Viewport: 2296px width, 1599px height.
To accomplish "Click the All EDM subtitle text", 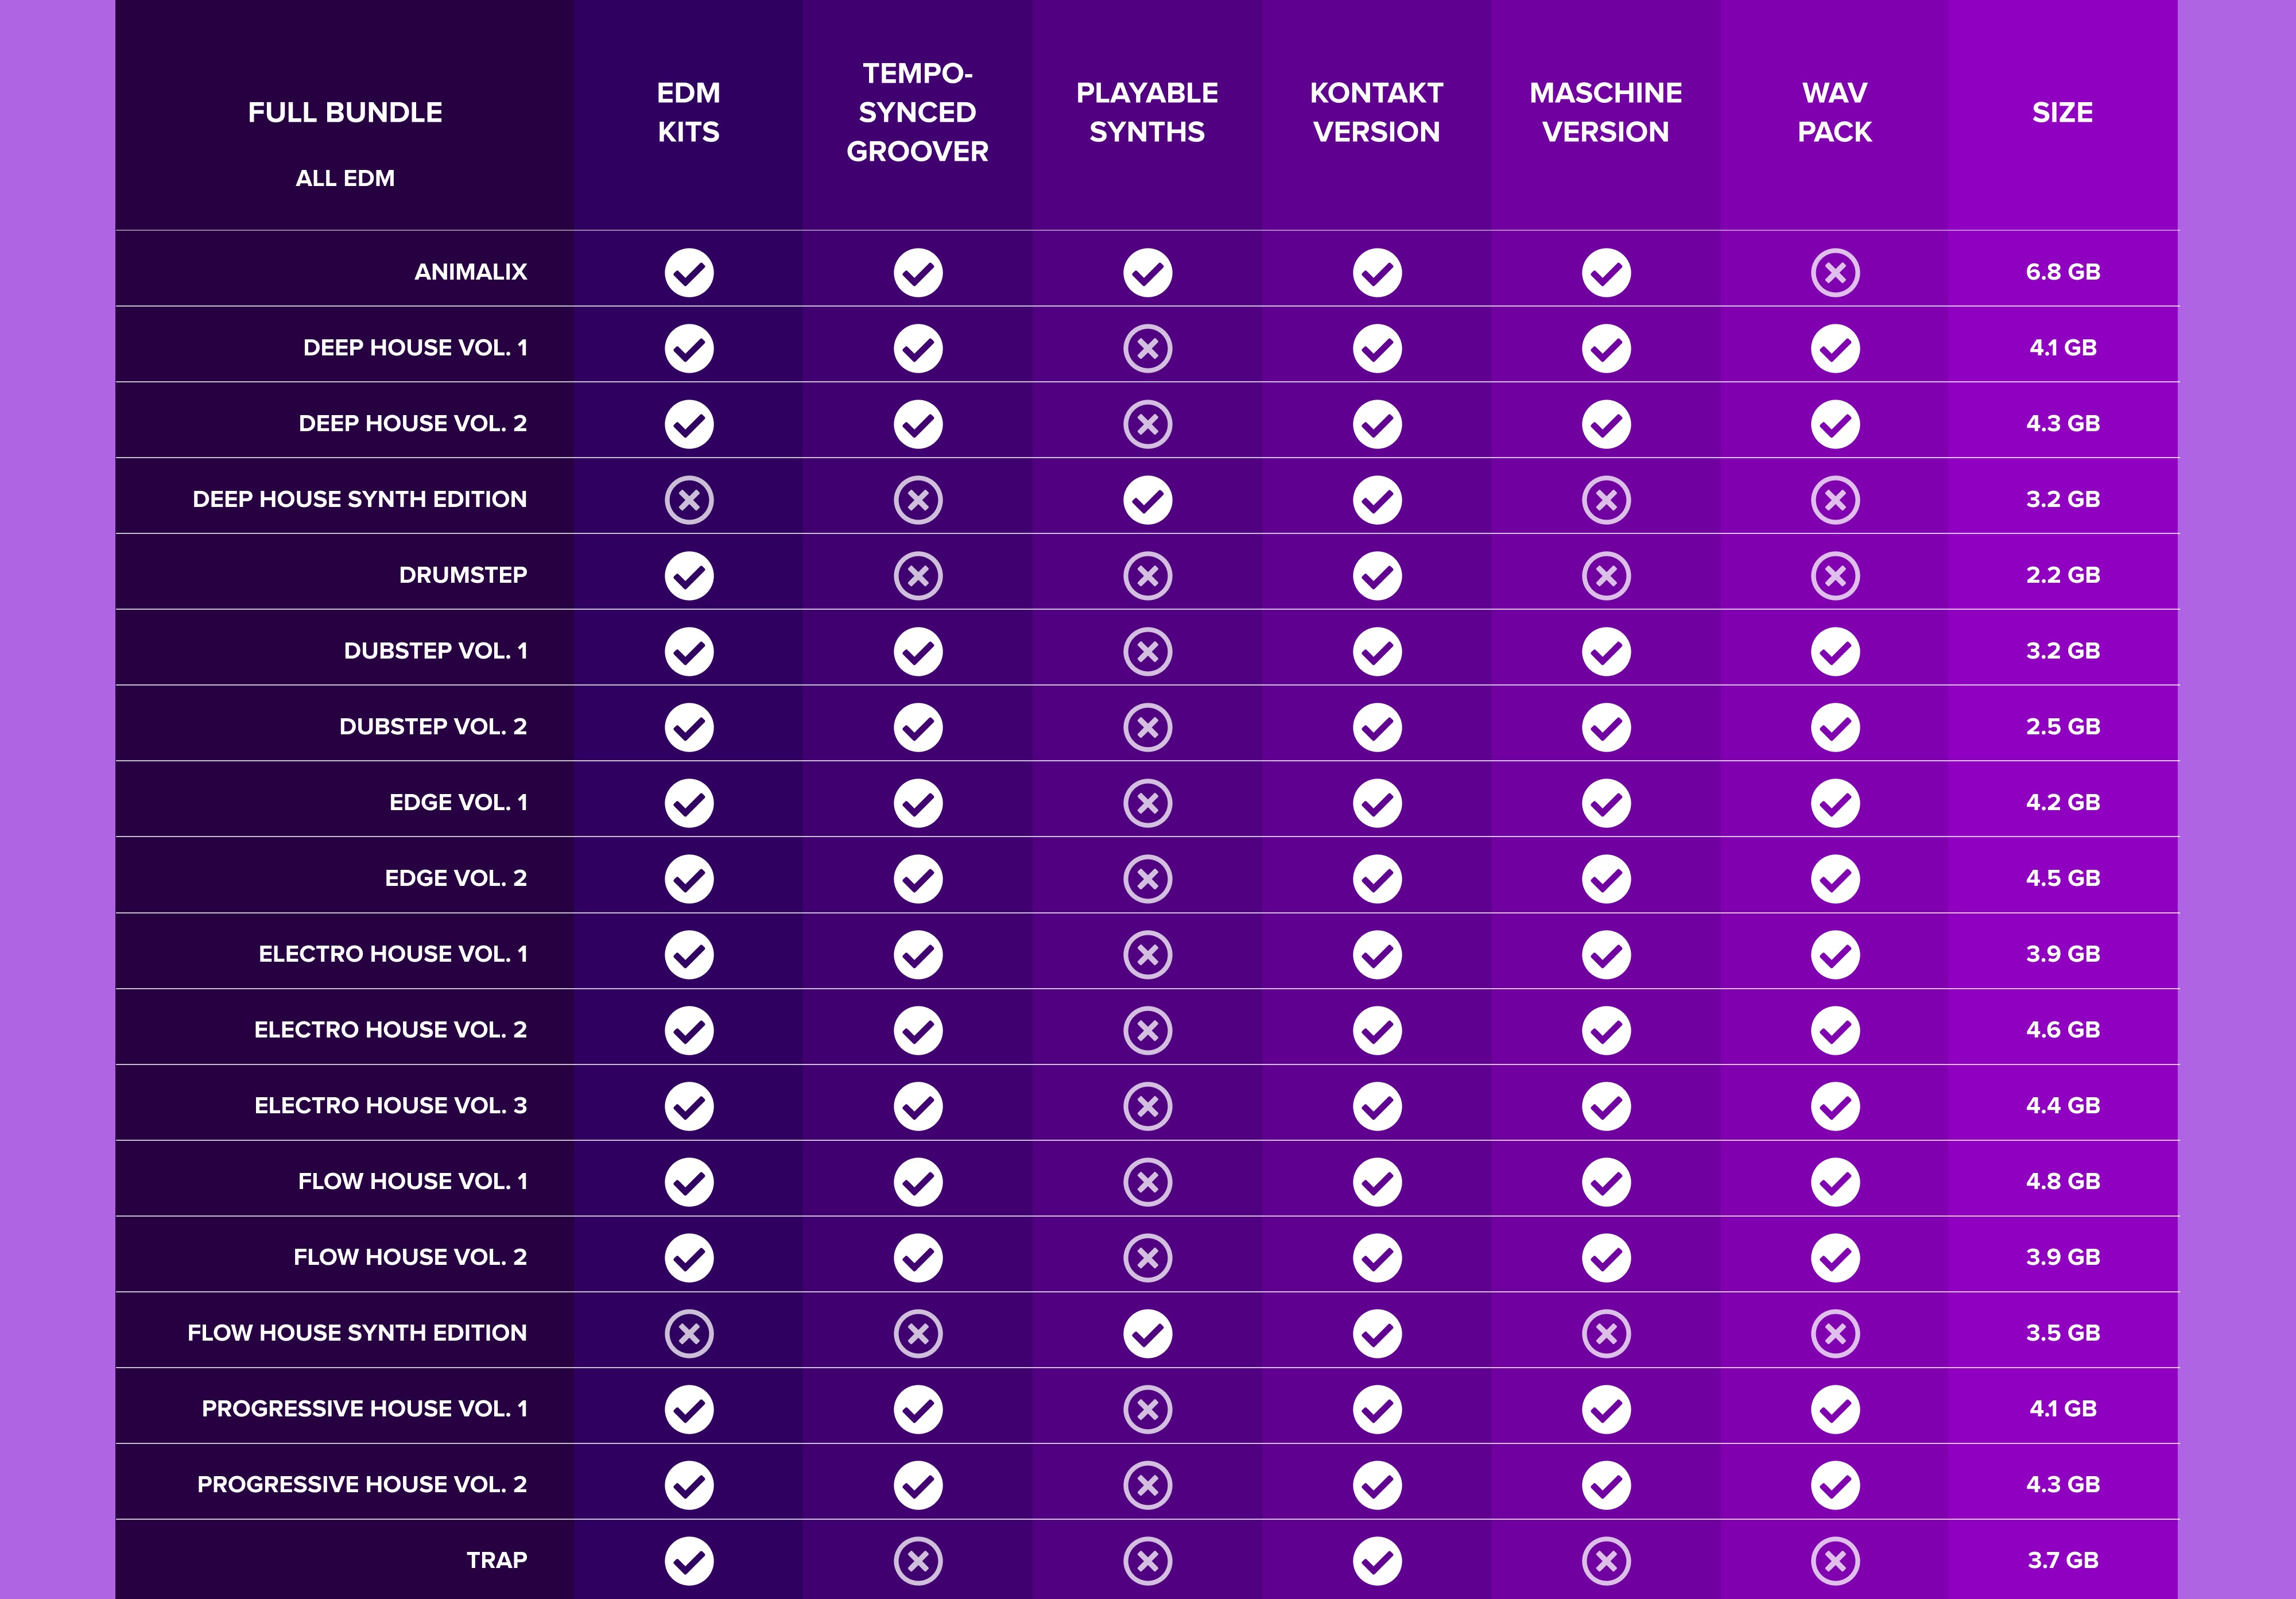I will [345, 178].
